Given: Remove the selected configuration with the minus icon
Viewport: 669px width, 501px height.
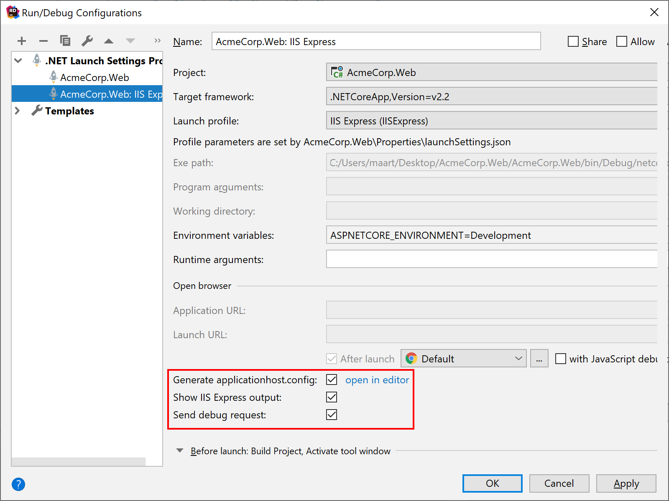Looking at the screenshot, I should coord(43,41).
